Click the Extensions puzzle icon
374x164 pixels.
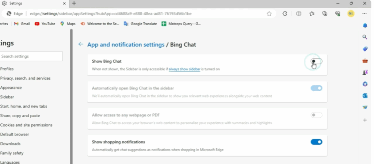285,14
